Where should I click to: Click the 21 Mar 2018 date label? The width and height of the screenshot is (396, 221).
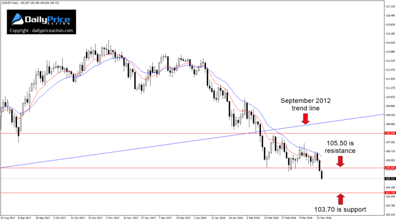click(x=324, y=218)
